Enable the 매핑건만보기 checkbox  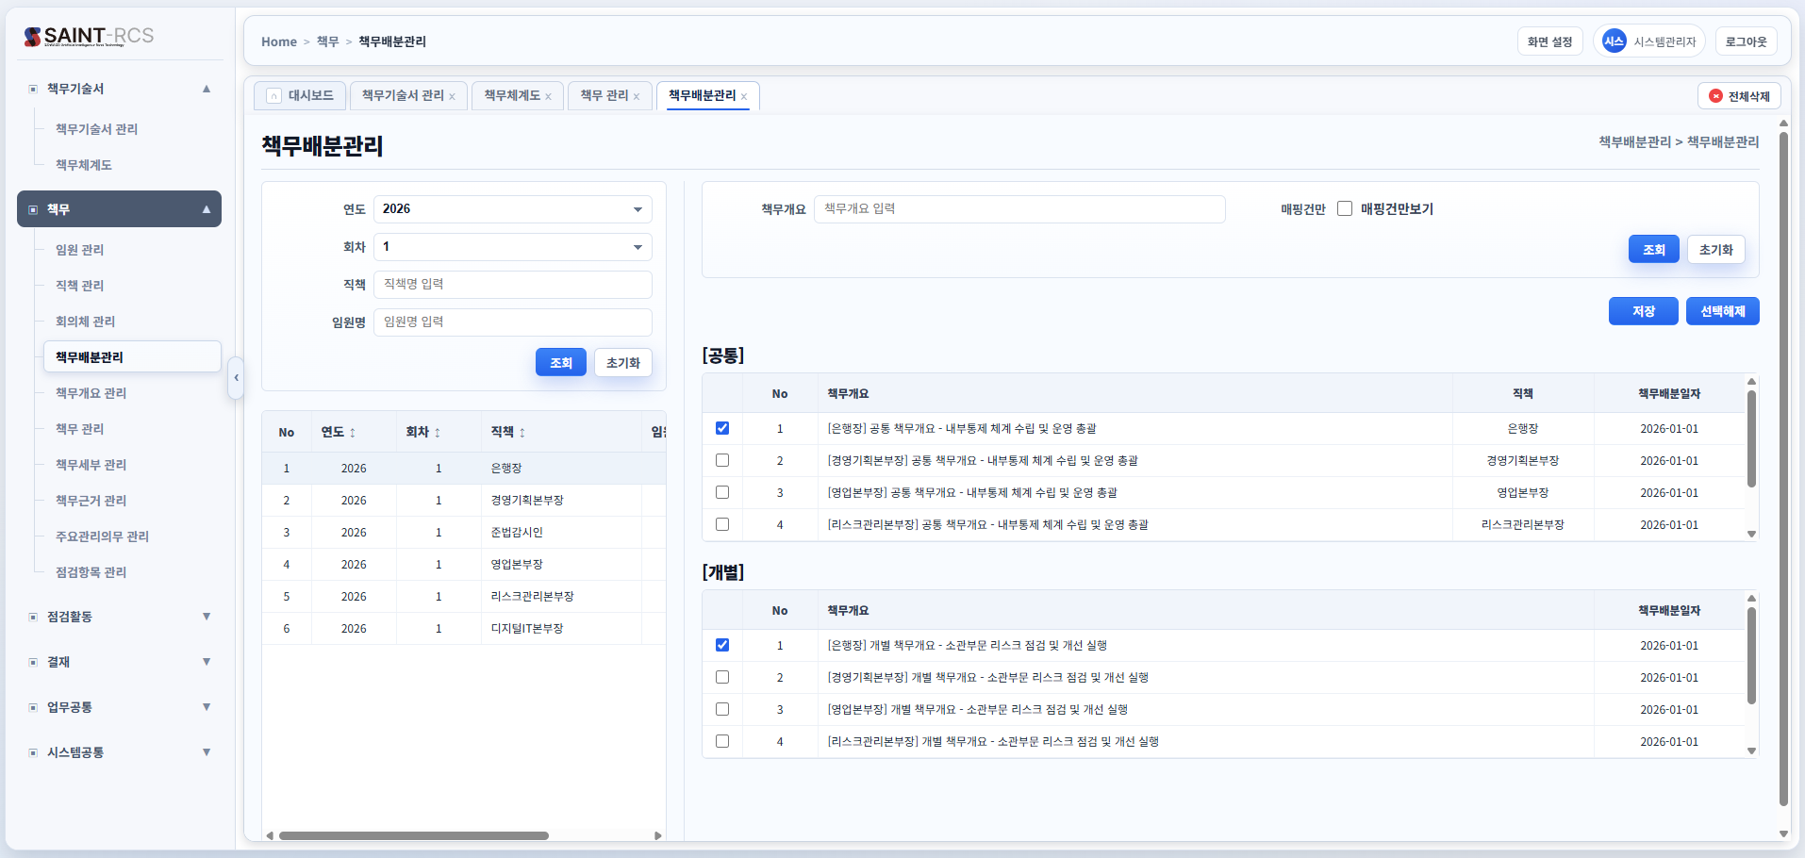(1344, 208)
